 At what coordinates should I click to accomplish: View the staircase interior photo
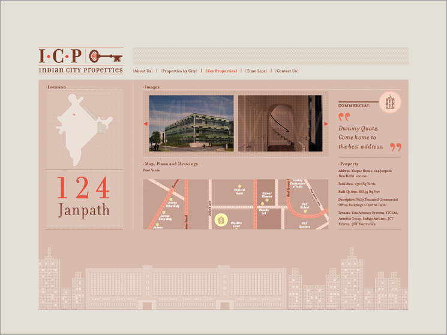point(280,123)
